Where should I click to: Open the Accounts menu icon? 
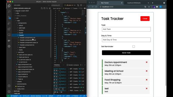click(x=9, y=86)
